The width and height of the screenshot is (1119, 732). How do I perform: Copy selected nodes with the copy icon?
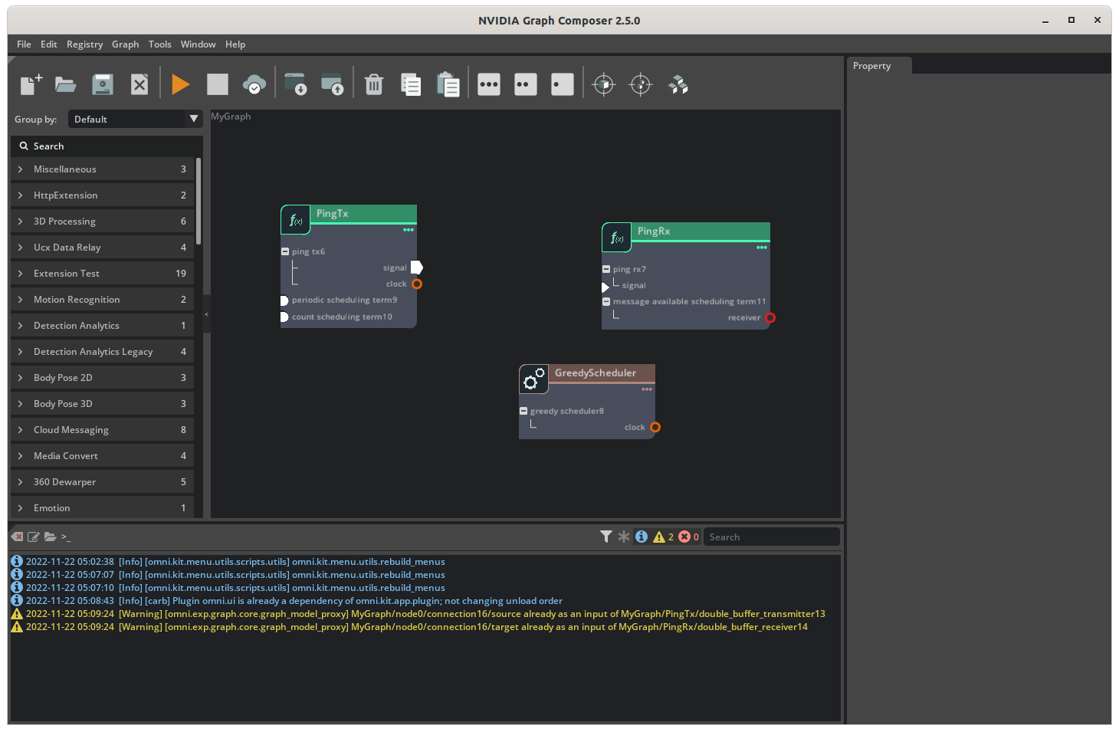pos(411,84)
